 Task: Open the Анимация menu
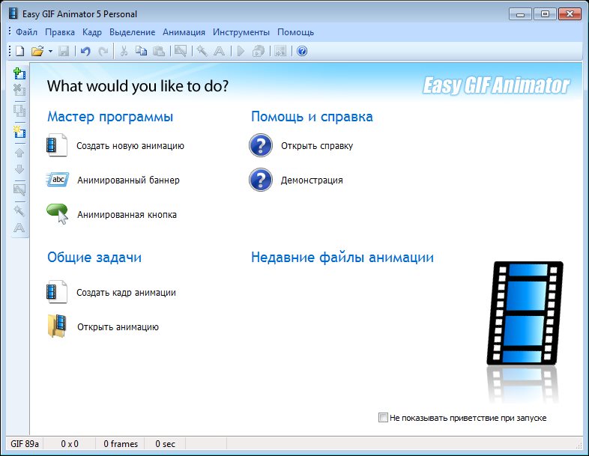click(x=184, y=32)
